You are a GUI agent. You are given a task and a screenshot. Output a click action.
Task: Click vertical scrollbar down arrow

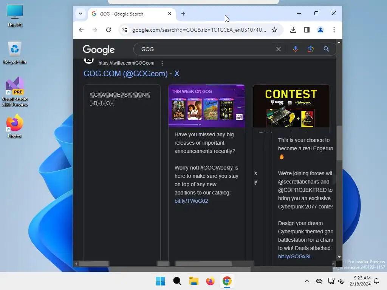tap(339, 257)
